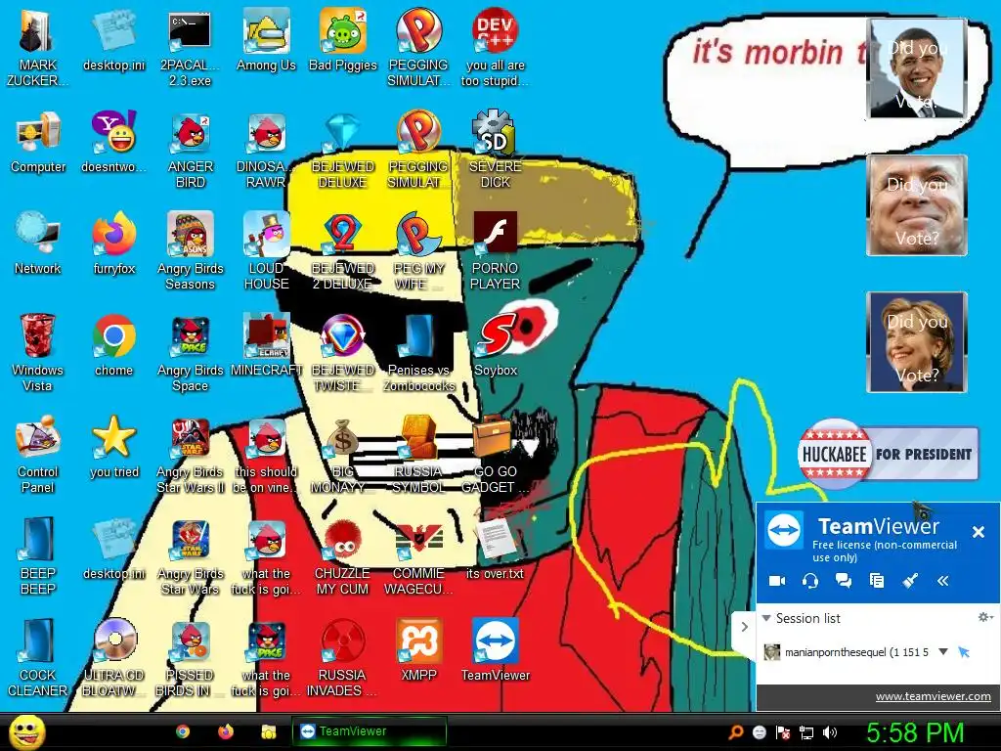The height and width of the screenshot is (751, 1001).
Task: Click the Hillary 'Did you Vote?' gadget
Action: pyautogui.click(x=917, y=342)
